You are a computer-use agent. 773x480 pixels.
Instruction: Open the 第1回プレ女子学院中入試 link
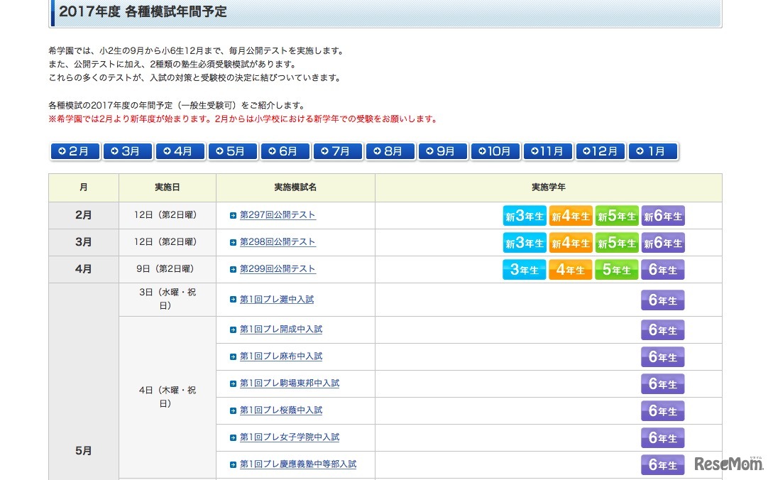click(x=290, y=437)
